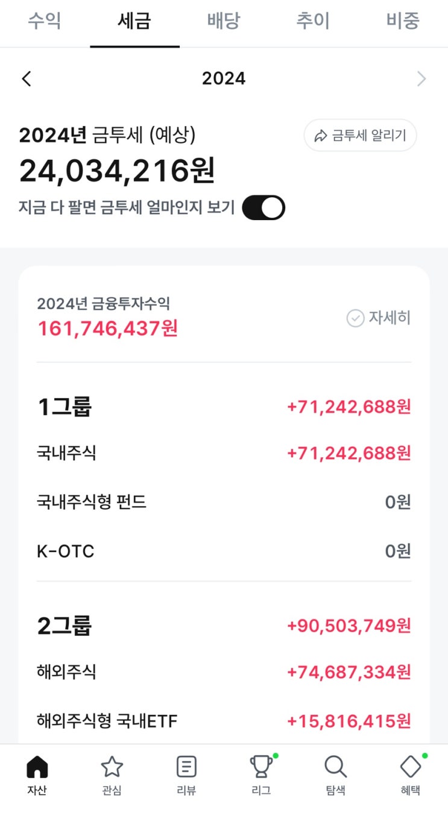Open the 리뷰 document icon
This screenshot has width=448, height=821.
click(186, 768)
